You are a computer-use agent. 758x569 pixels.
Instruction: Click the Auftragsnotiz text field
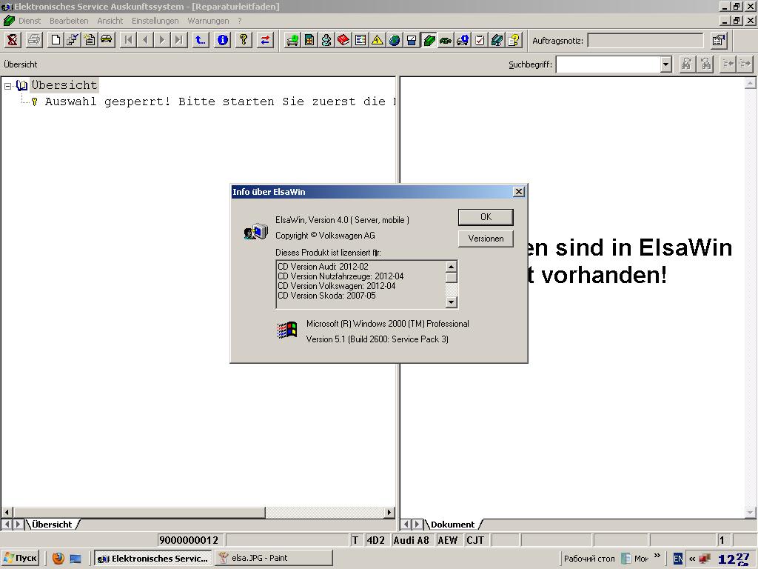point(645,41)
